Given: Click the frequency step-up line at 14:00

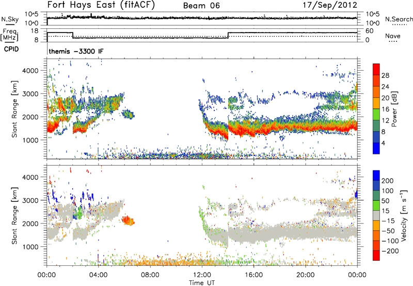Looking at the screenshot, I should 228,35.
